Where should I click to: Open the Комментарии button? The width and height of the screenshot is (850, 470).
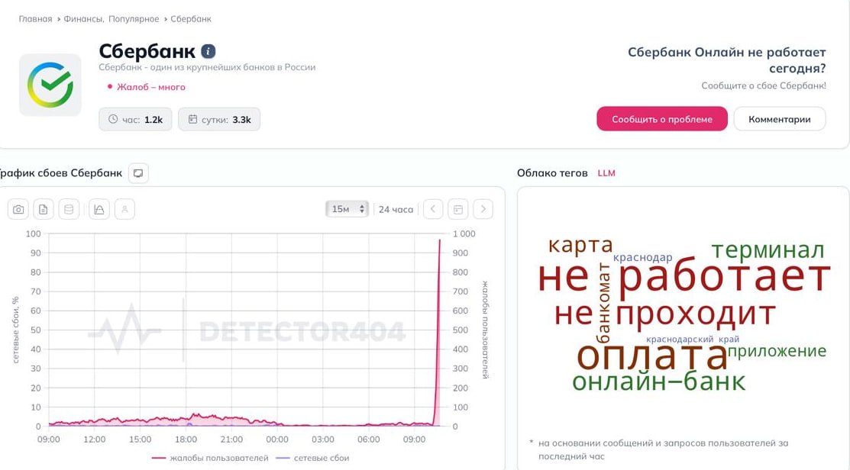779,119
